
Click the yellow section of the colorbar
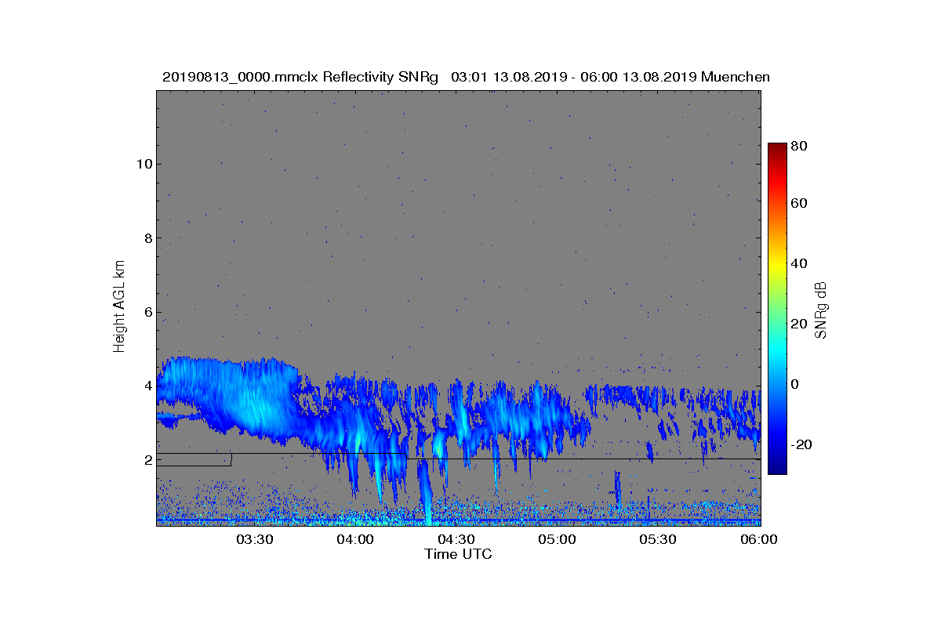777,266
